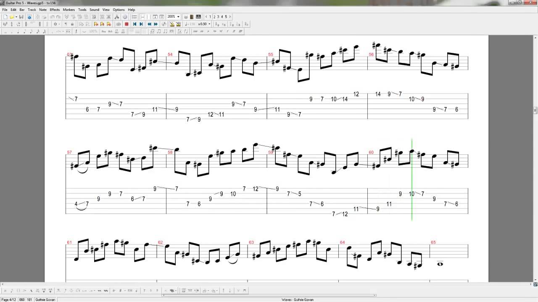Apply fade-in effect icon
Image resolution: width=538 pixels, height=302 pixels.
pyautogui.click(x=166, y=290)
